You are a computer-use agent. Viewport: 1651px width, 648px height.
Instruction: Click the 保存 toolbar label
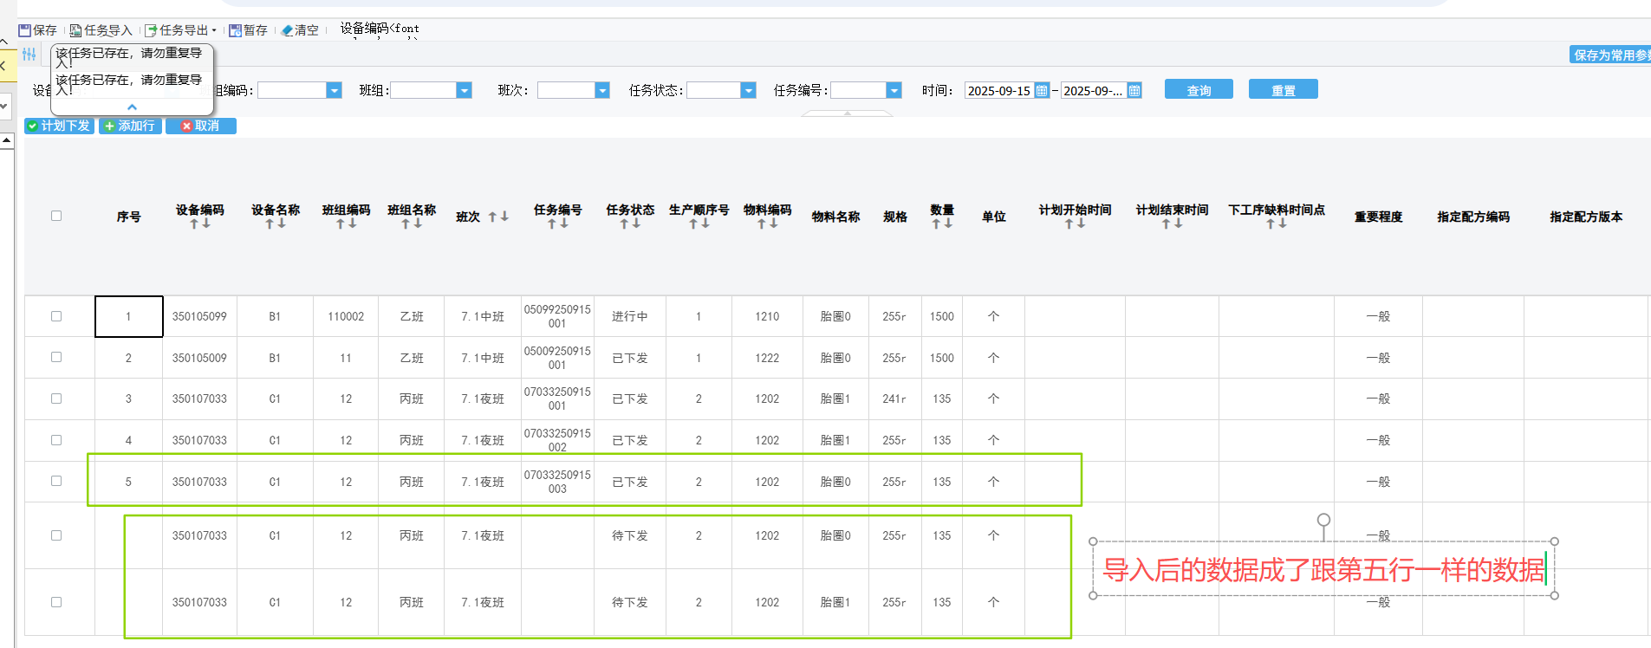[45, 30]
